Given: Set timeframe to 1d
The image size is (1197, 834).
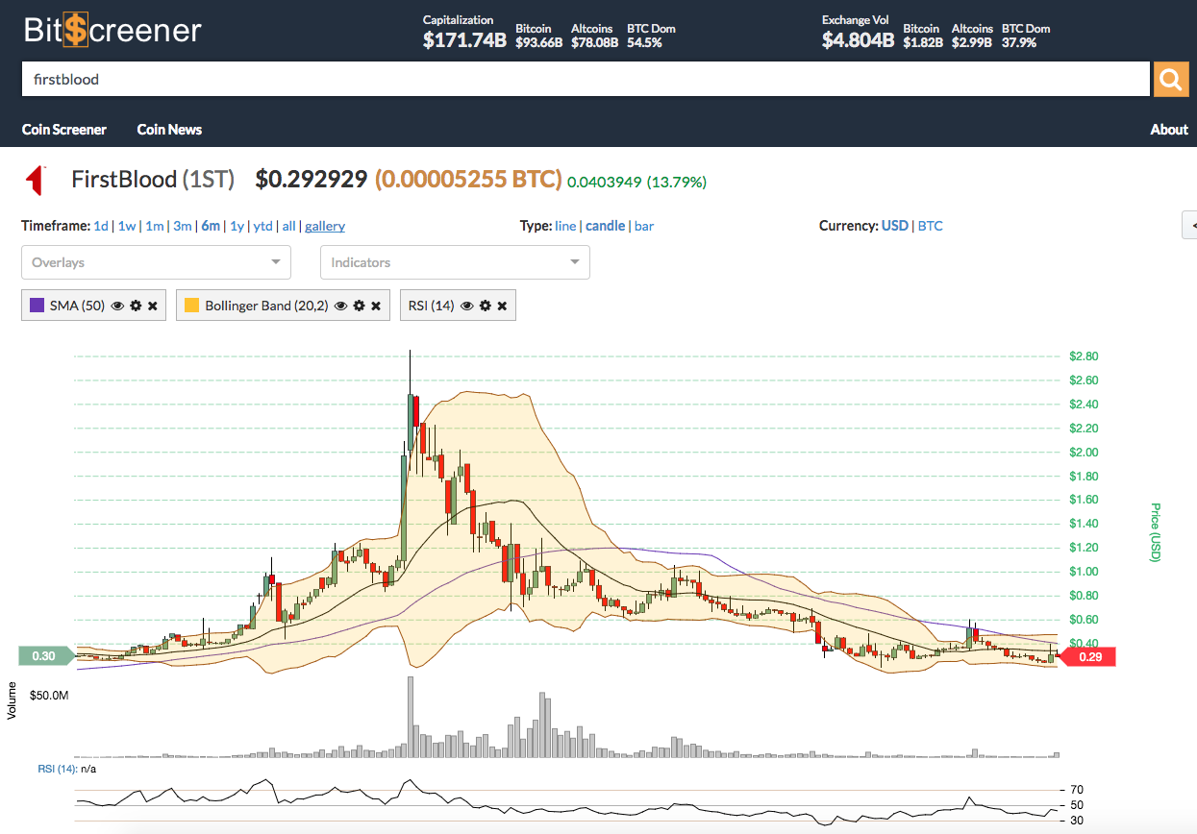Looking at the screenshot, I should pyautogui.click(x=101, y=226).
